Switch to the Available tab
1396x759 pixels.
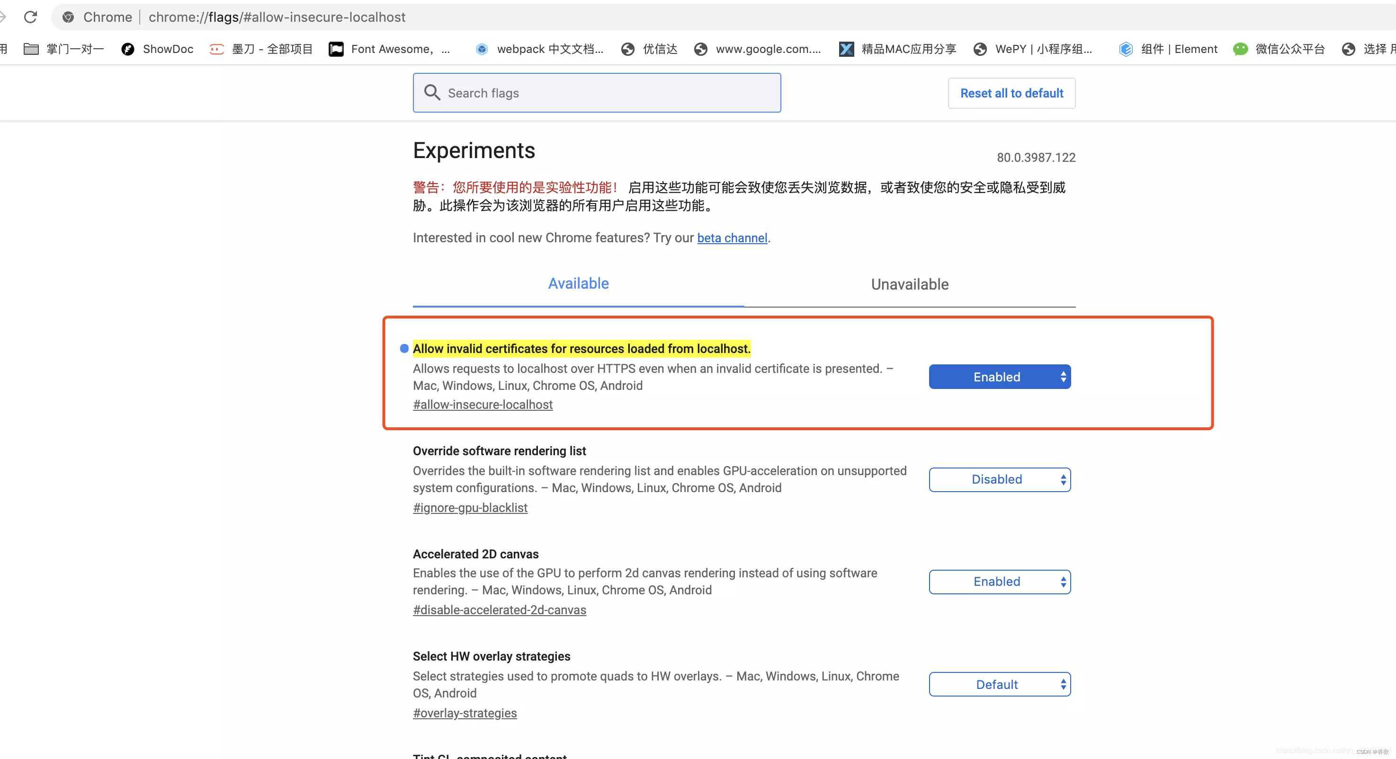tap(578, 283)
